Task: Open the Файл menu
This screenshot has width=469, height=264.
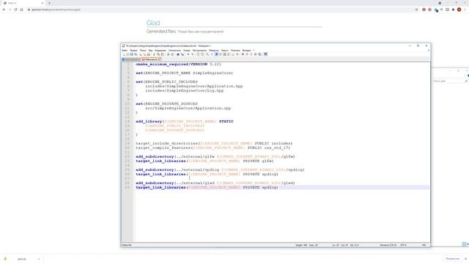Action: coord(125,51)
